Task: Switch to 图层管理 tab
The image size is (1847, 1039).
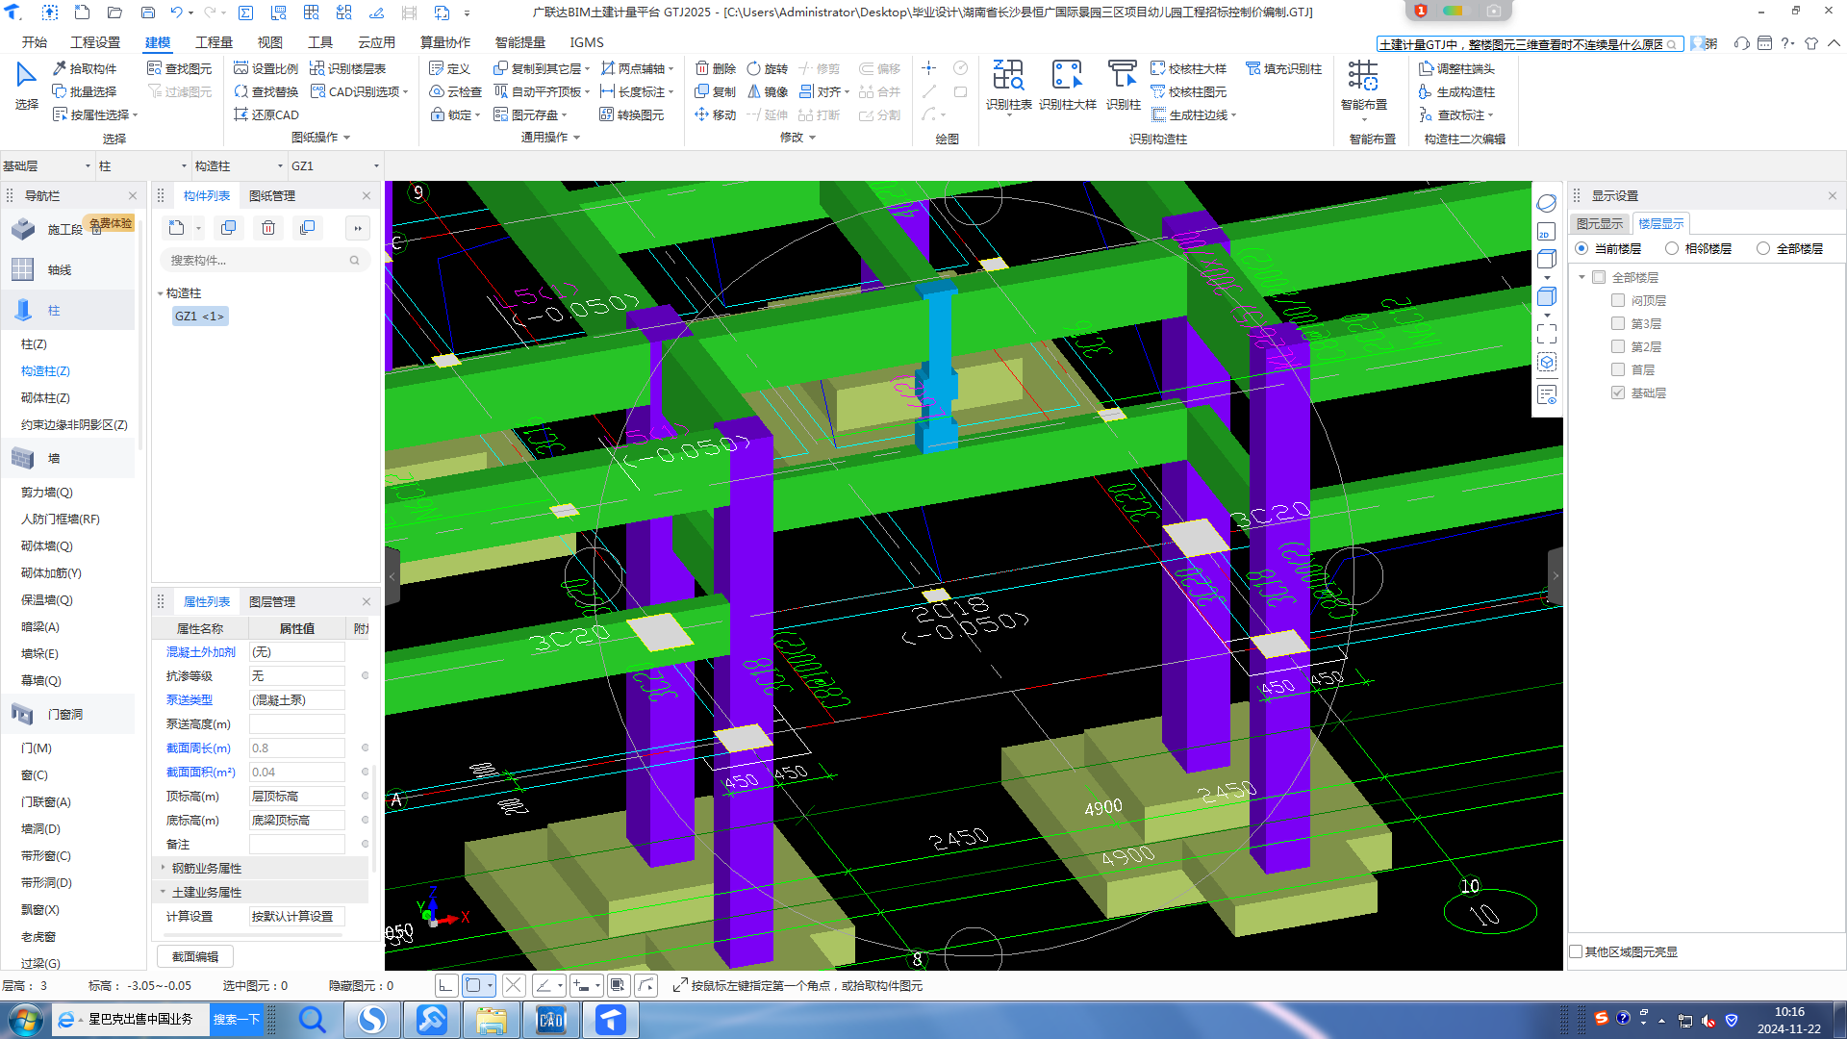Action: 272,601
